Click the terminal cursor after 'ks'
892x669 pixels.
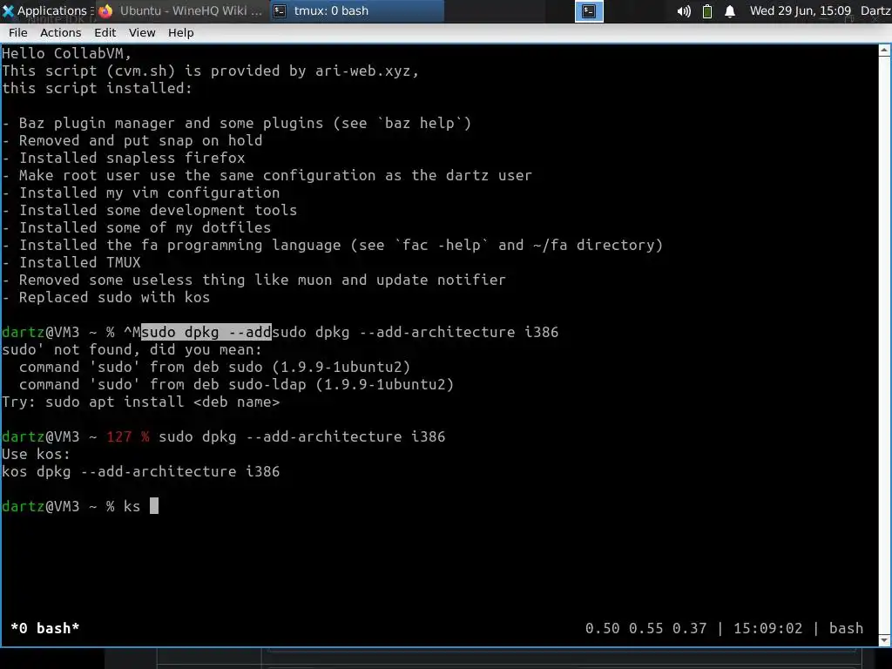(x=154, y=506)
